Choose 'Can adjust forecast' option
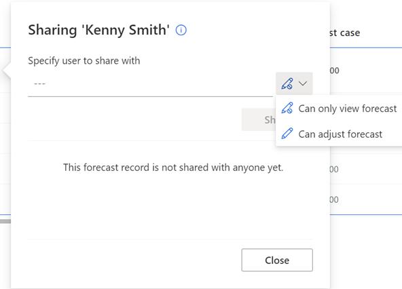 339,134
